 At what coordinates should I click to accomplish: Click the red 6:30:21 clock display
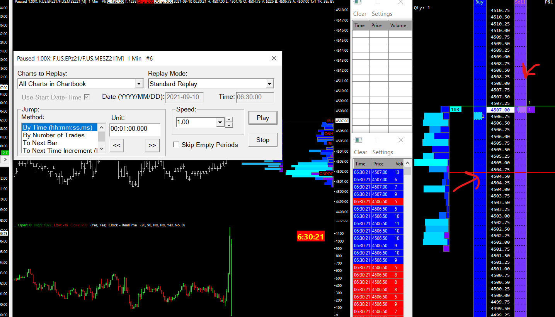tap(310, 237)
